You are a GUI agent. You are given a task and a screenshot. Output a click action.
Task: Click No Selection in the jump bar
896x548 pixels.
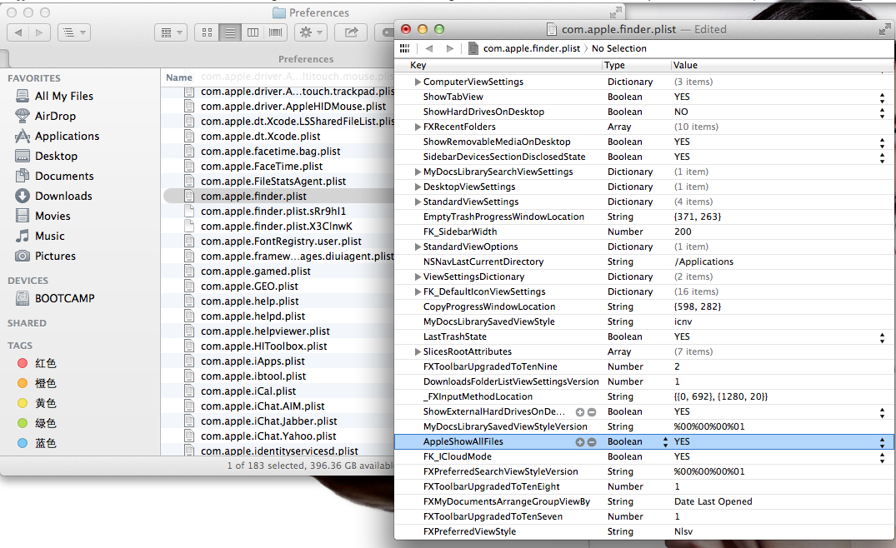[x=618, y=48]
